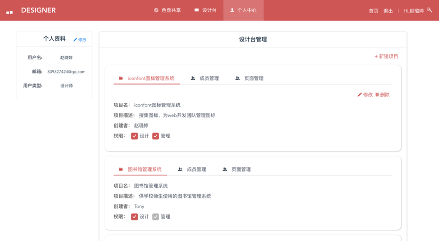Screen dimensions: 439x241
Task: Click the icon in the 图书馆 页面管理 tab
Action: coord(224,169)
